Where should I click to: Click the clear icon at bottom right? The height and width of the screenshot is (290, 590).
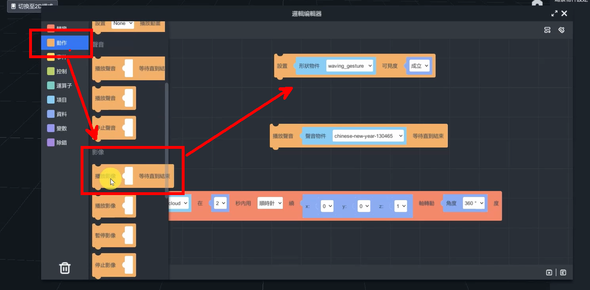(x=549, y=272)
